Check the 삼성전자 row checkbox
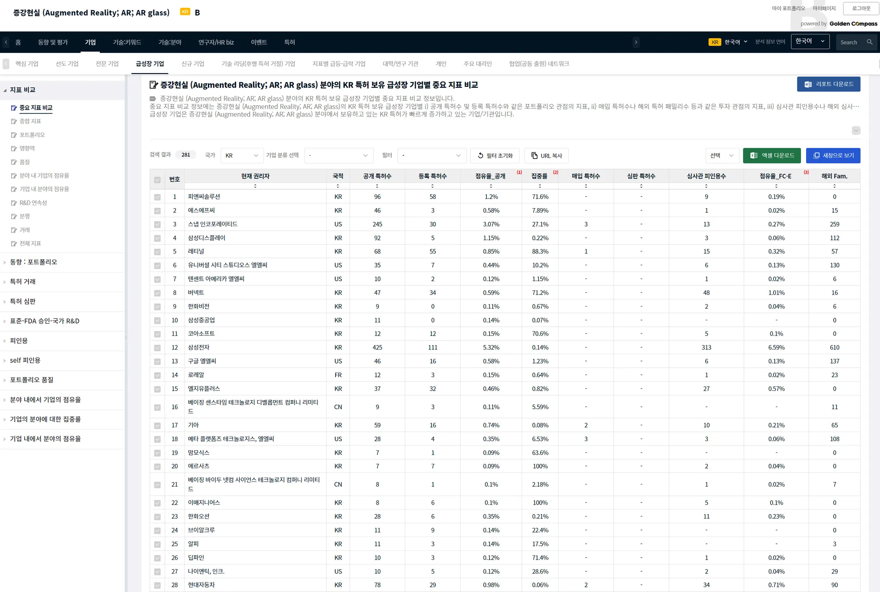Screen dimensions: 880x592 point(157,348)
